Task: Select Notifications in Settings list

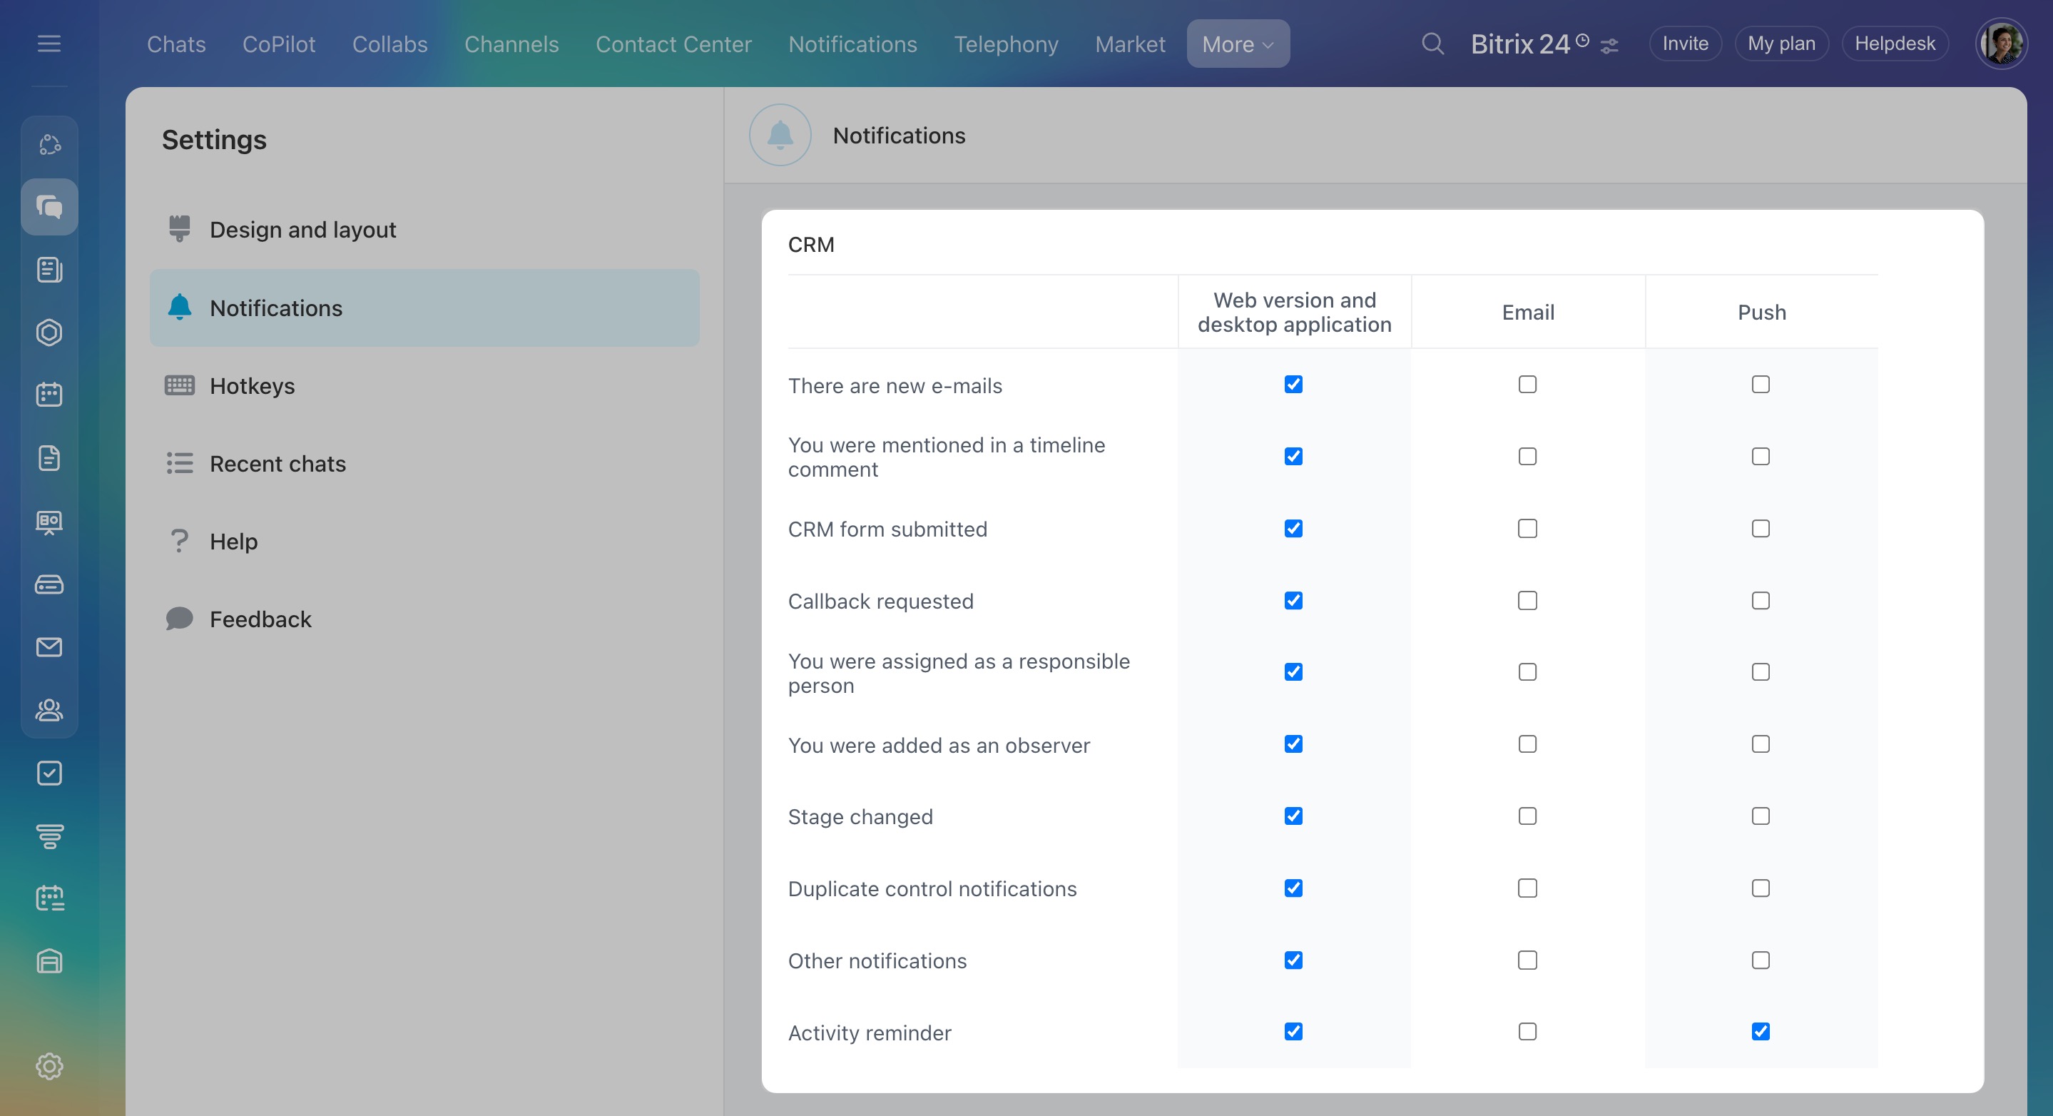Action: pos(424,308)
